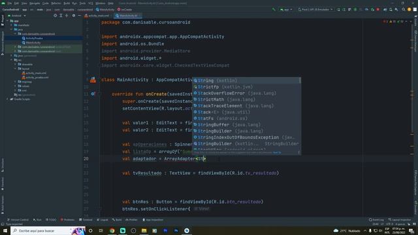Screen dimensions: 418x235
Task: Open the Code menu
Action: tap(46, 3)
